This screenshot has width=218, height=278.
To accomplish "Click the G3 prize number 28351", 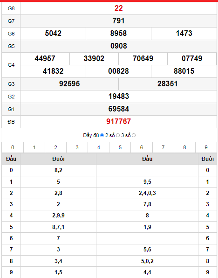I will [168, 83].
